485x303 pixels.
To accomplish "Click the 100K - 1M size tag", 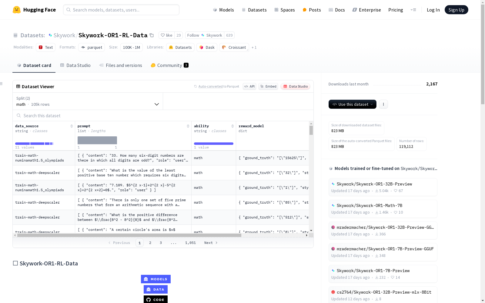I will coord(132,47).
